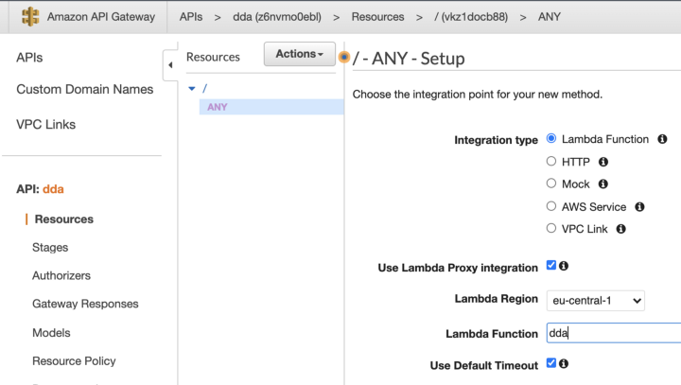Select AWS Service integration type
681x385 pixels.
[x=551, y=206]
